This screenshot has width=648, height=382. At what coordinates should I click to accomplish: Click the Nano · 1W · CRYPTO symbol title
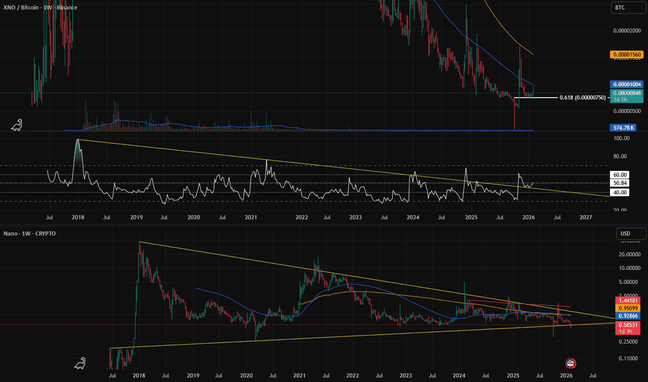tap(30, 233)
